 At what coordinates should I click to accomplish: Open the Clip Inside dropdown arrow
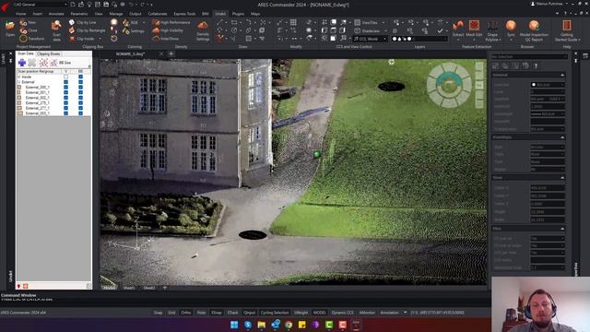[100, 39]
